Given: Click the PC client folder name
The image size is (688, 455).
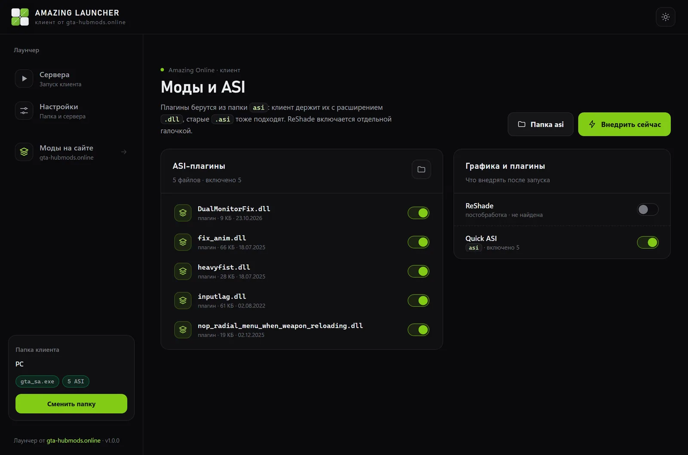Looking at the screenshot, I should tap(19, 364).
